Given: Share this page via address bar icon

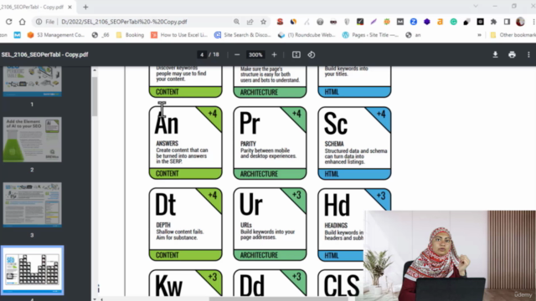Looking at the screenshot, I should point(250,22).
